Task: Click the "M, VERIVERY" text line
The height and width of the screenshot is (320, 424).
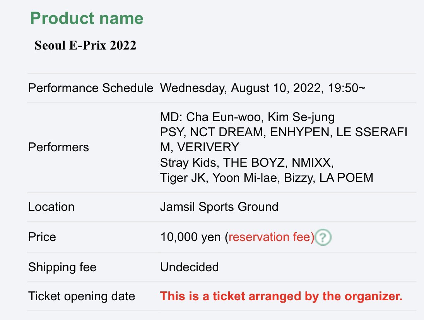Action: 200,147
